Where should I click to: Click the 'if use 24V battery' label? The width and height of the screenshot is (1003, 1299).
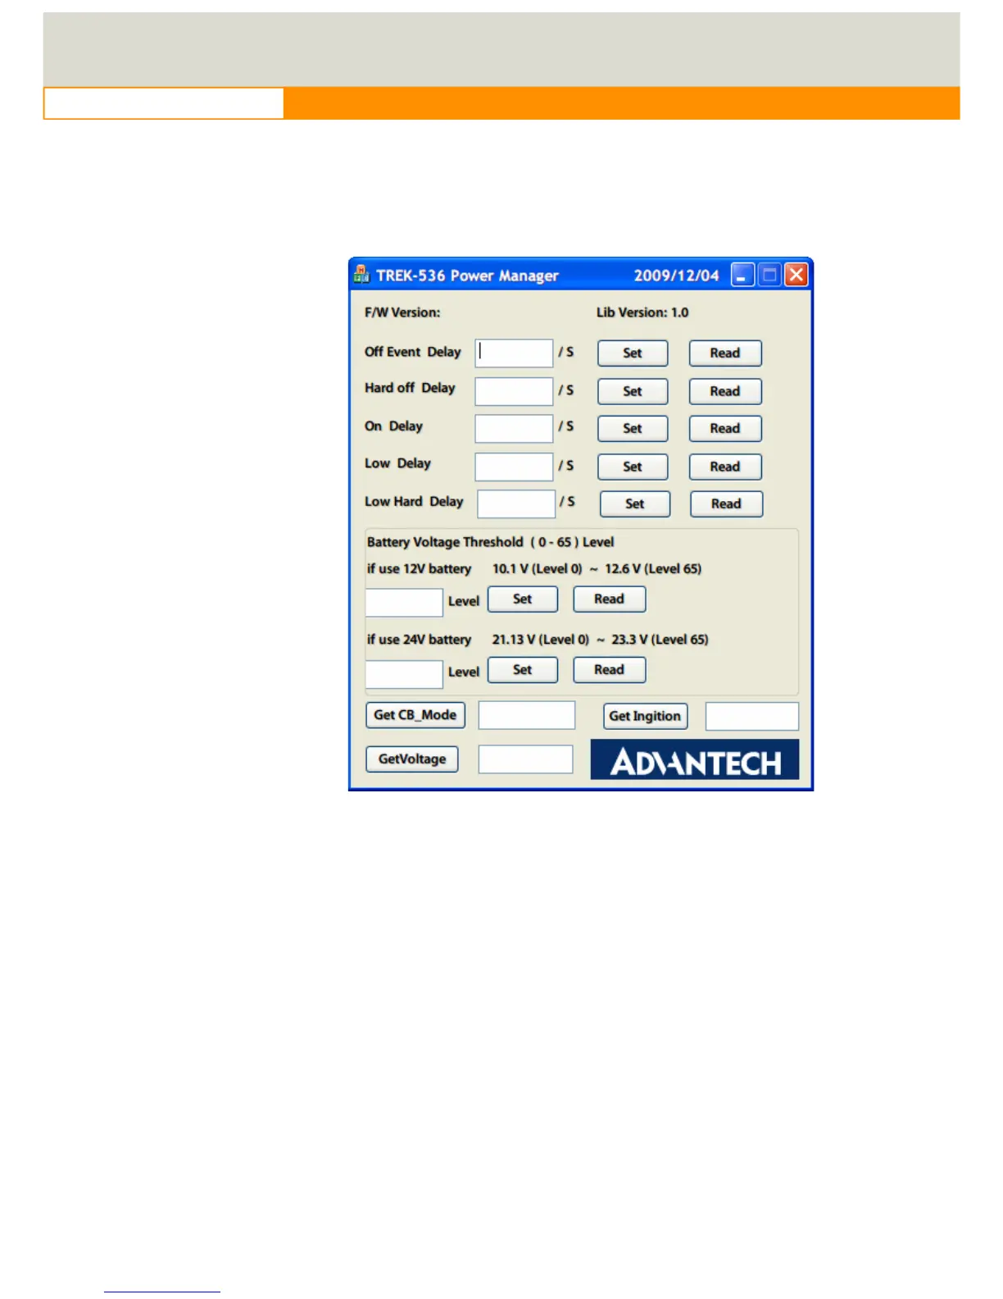pos(419,640)
